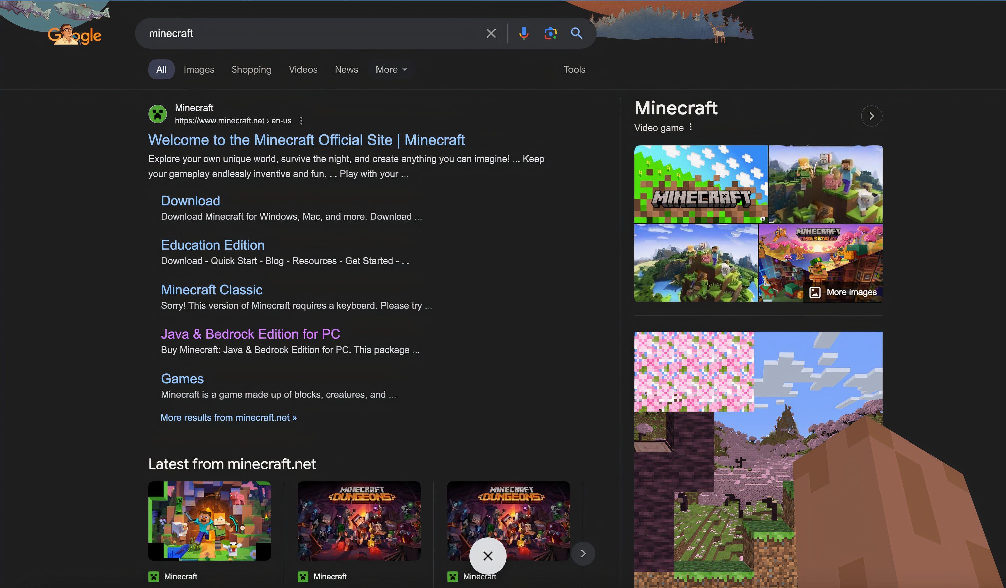Screen dimensions: 1006x588
Task: Toggle the News tab filter
Action: [346, 69]
